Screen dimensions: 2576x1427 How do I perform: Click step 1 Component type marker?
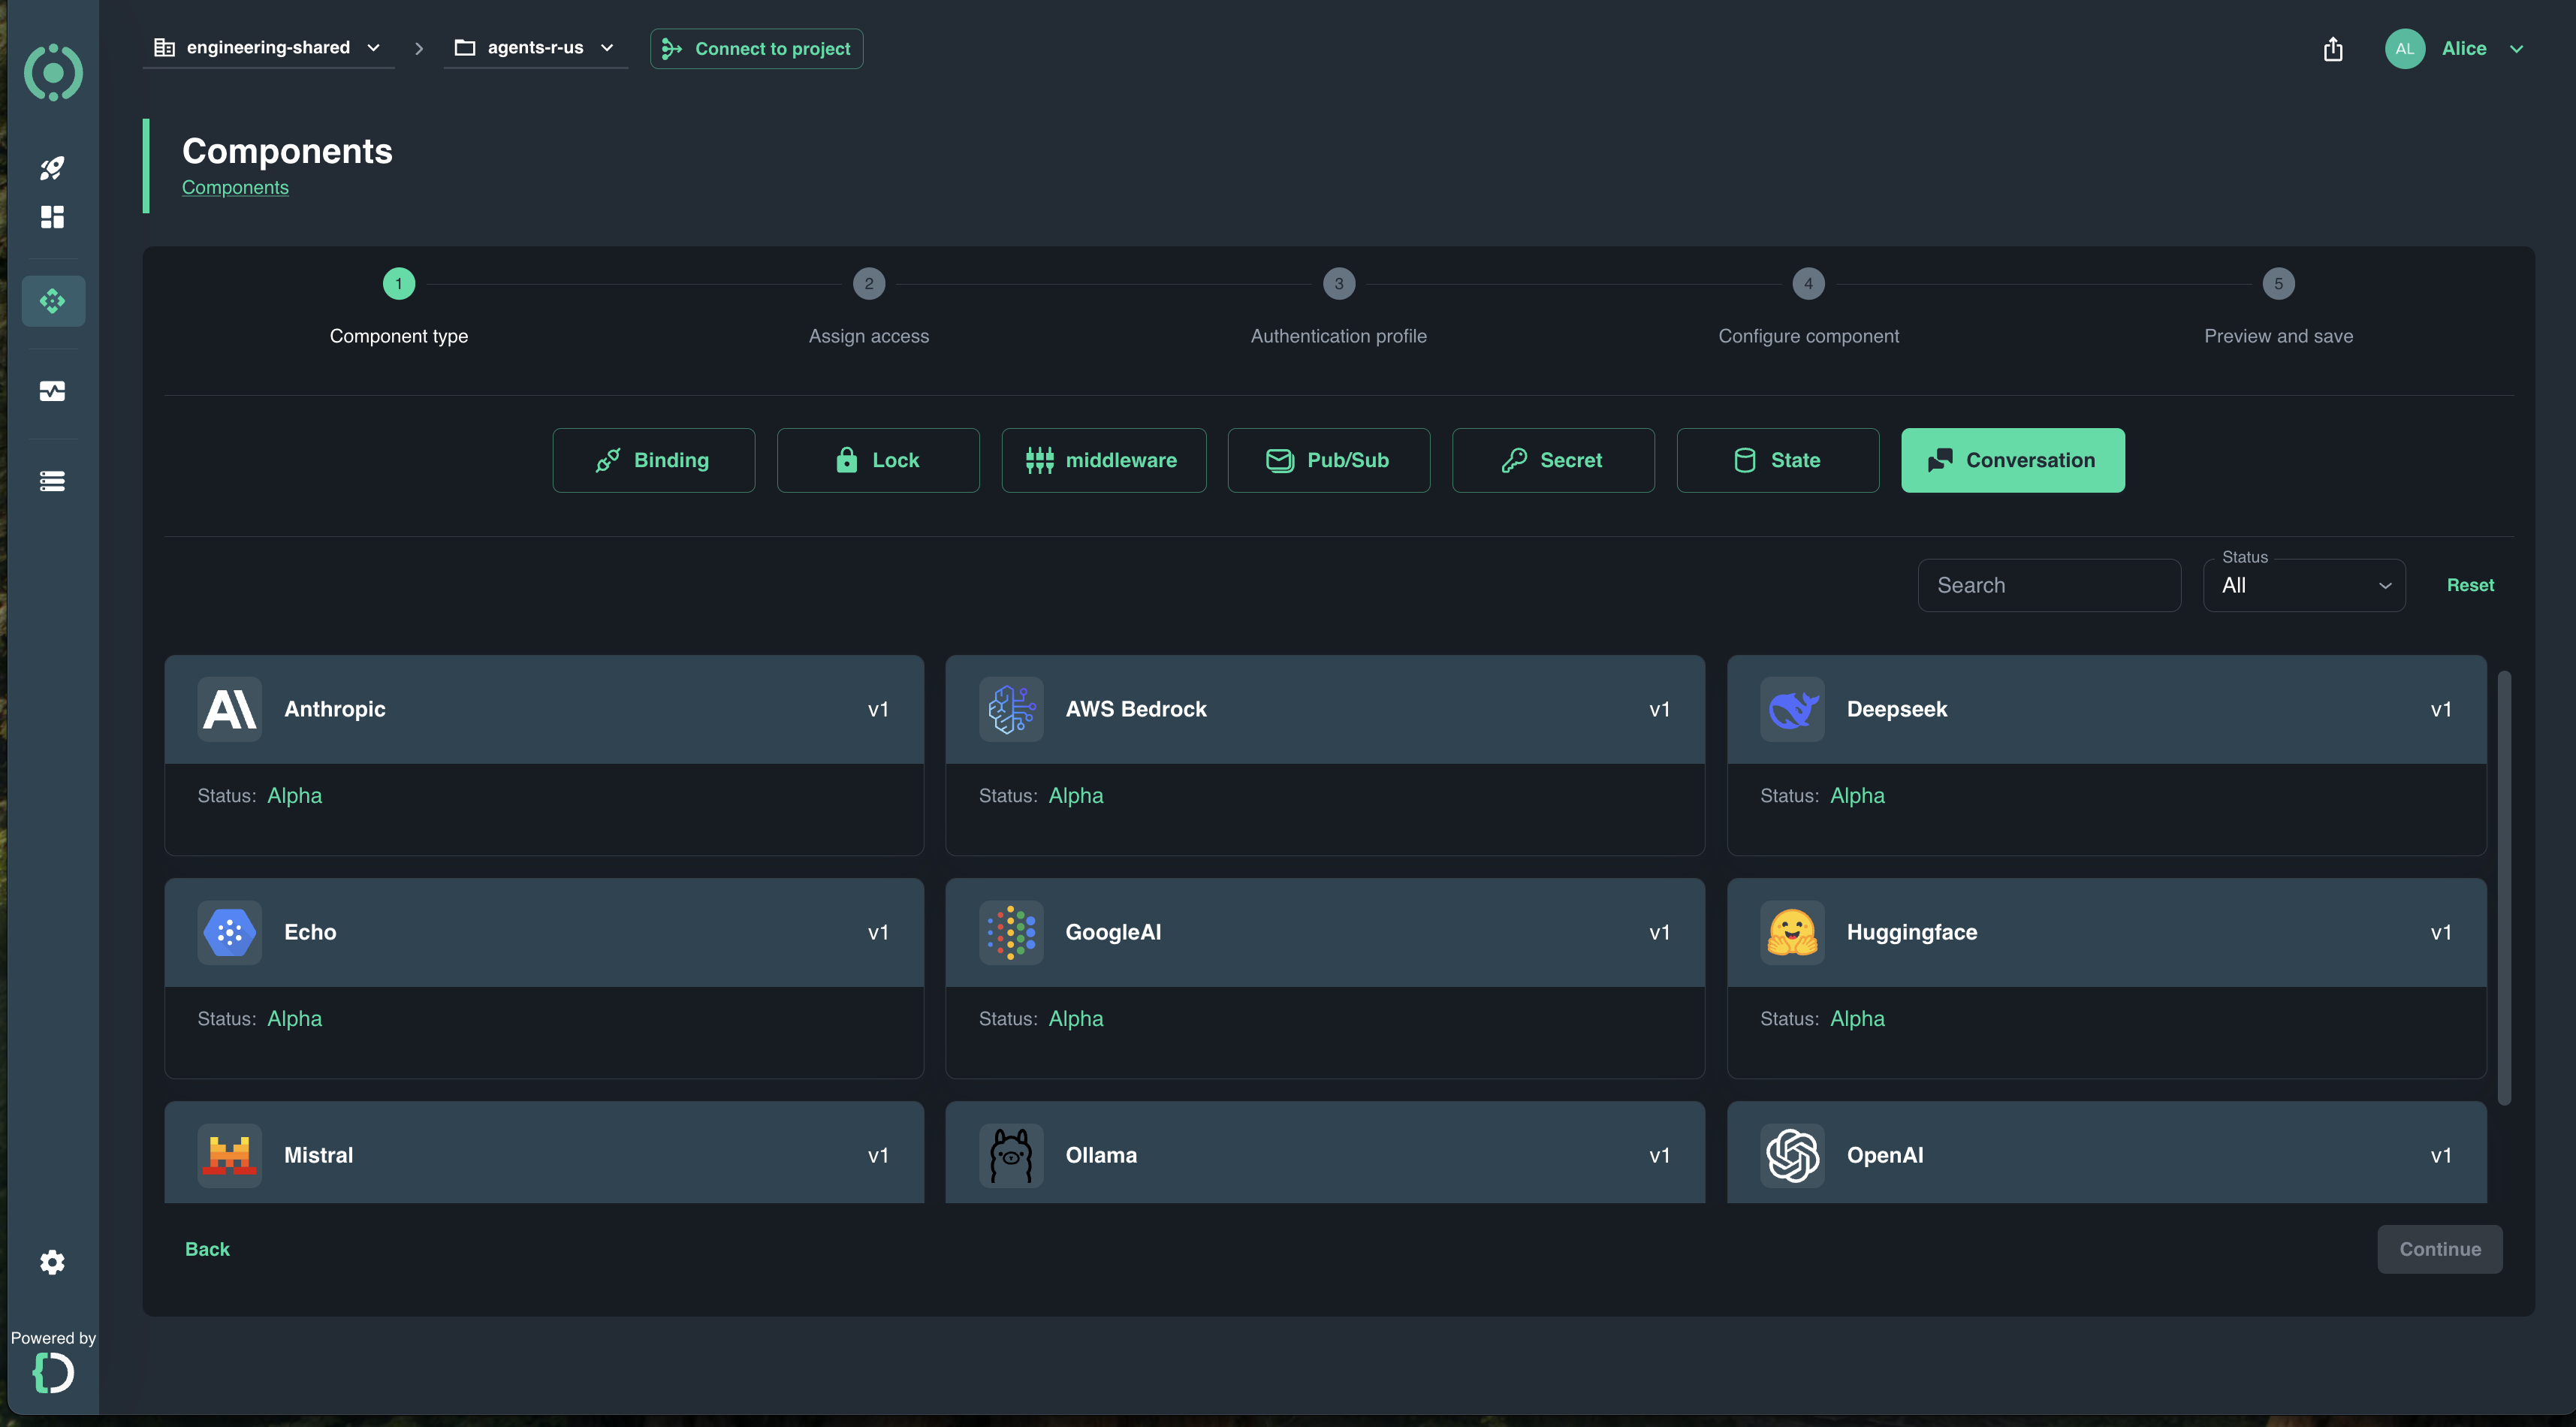[399, 283]
